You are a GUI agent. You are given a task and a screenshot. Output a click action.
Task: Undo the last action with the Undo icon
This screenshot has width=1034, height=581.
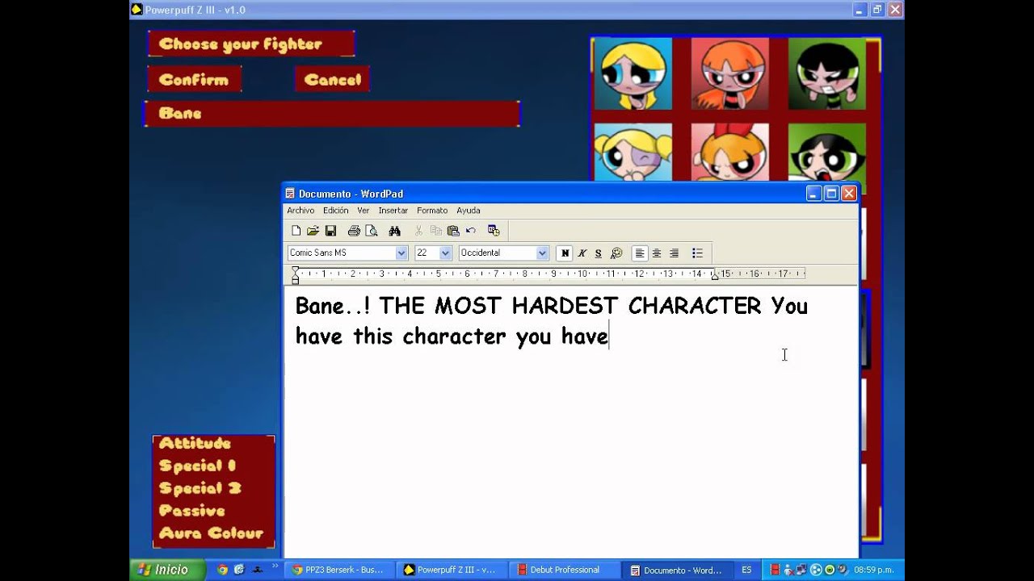[471, 231]
